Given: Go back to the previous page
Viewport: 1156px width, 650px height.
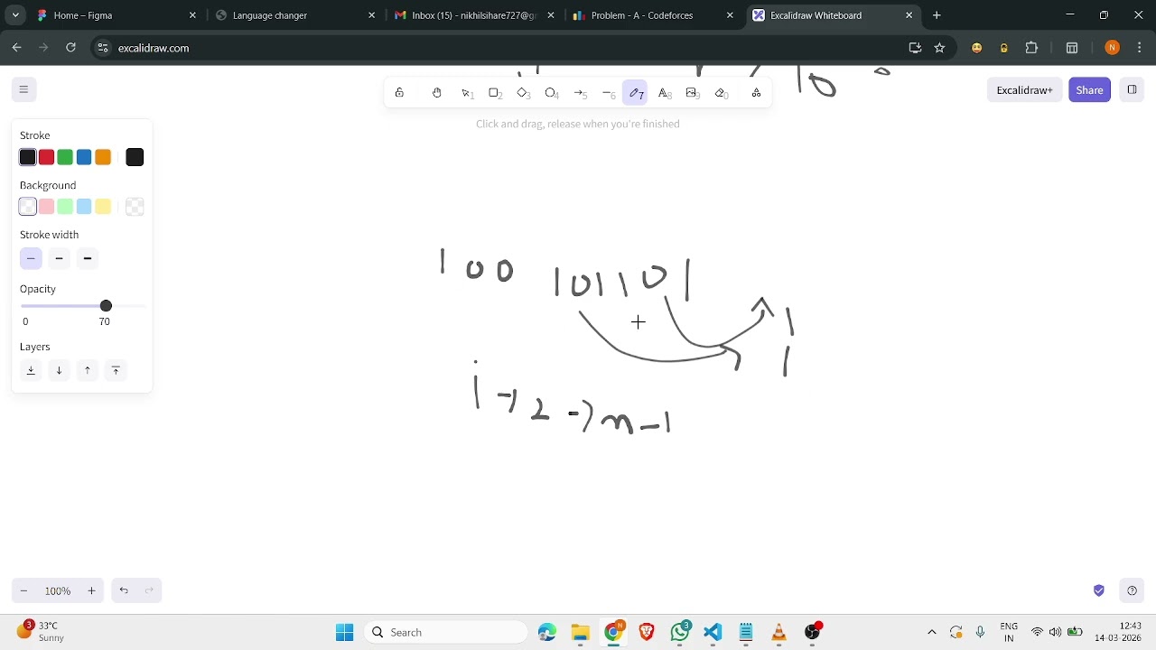Looking at the screenshot, I should tap(16, 48).
